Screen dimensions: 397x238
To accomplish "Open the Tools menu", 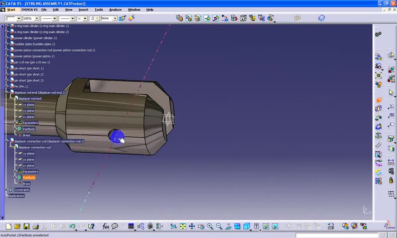I will 99,9.
